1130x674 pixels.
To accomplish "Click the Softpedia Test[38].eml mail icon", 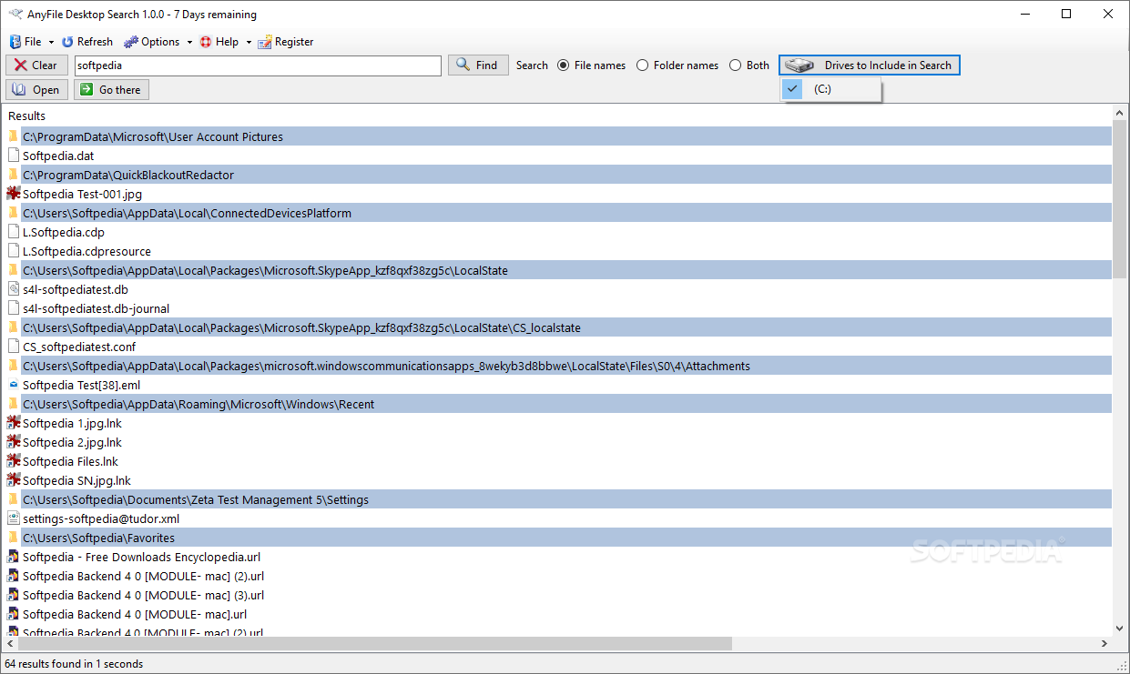I will click(13, 385).
